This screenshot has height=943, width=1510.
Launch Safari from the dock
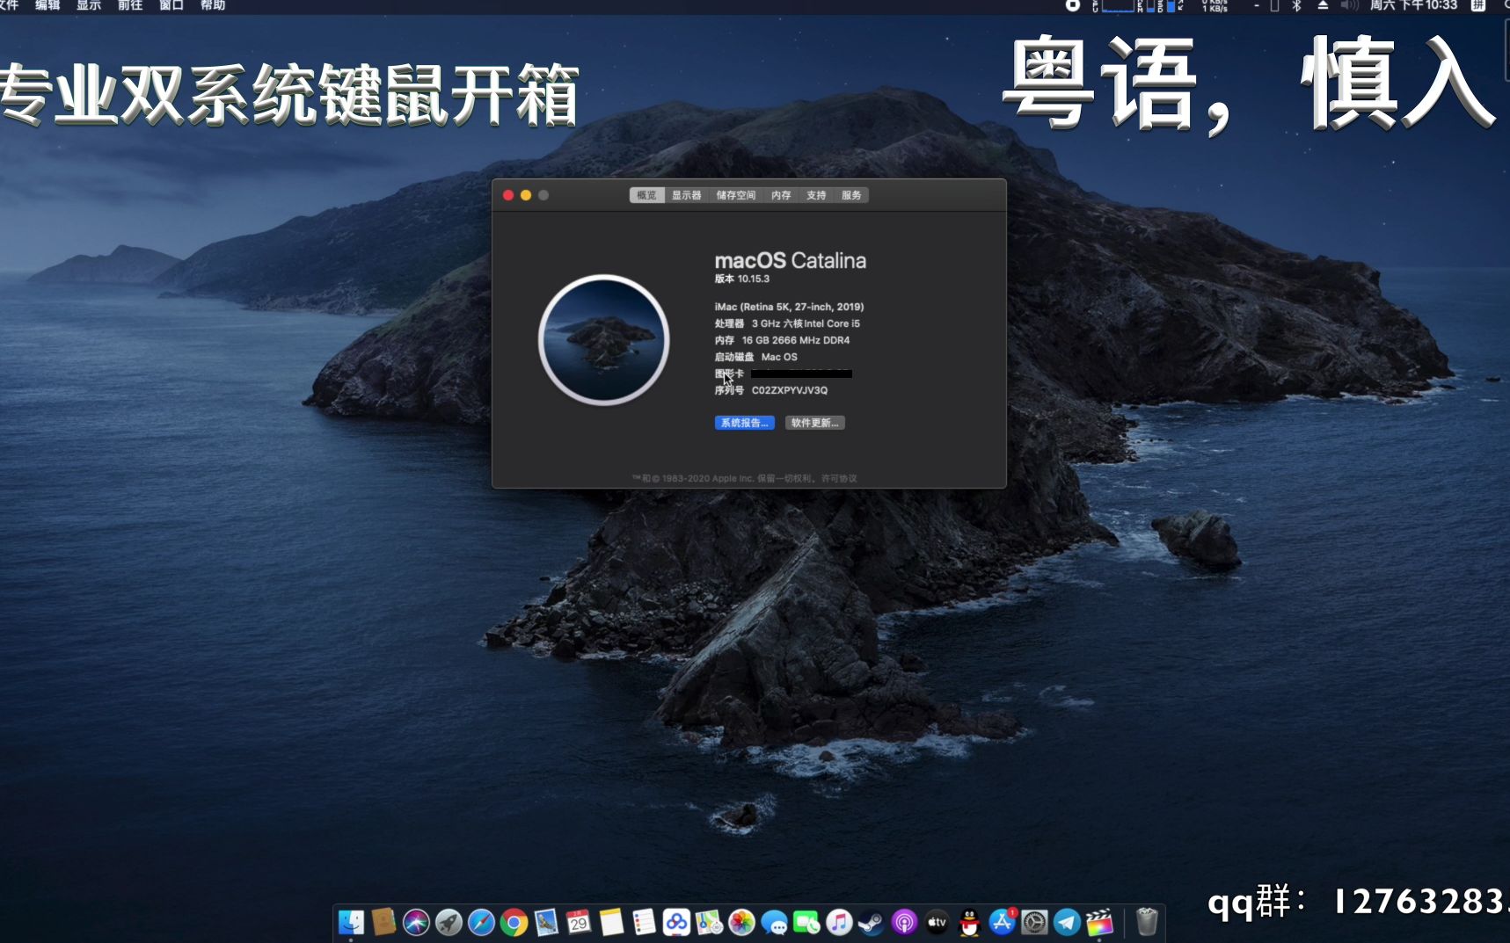(481, 922)
